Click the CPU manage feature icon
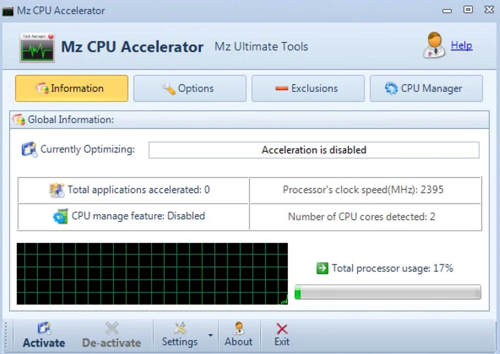This screenshot has width=500, height=354. tap(60, 216)
